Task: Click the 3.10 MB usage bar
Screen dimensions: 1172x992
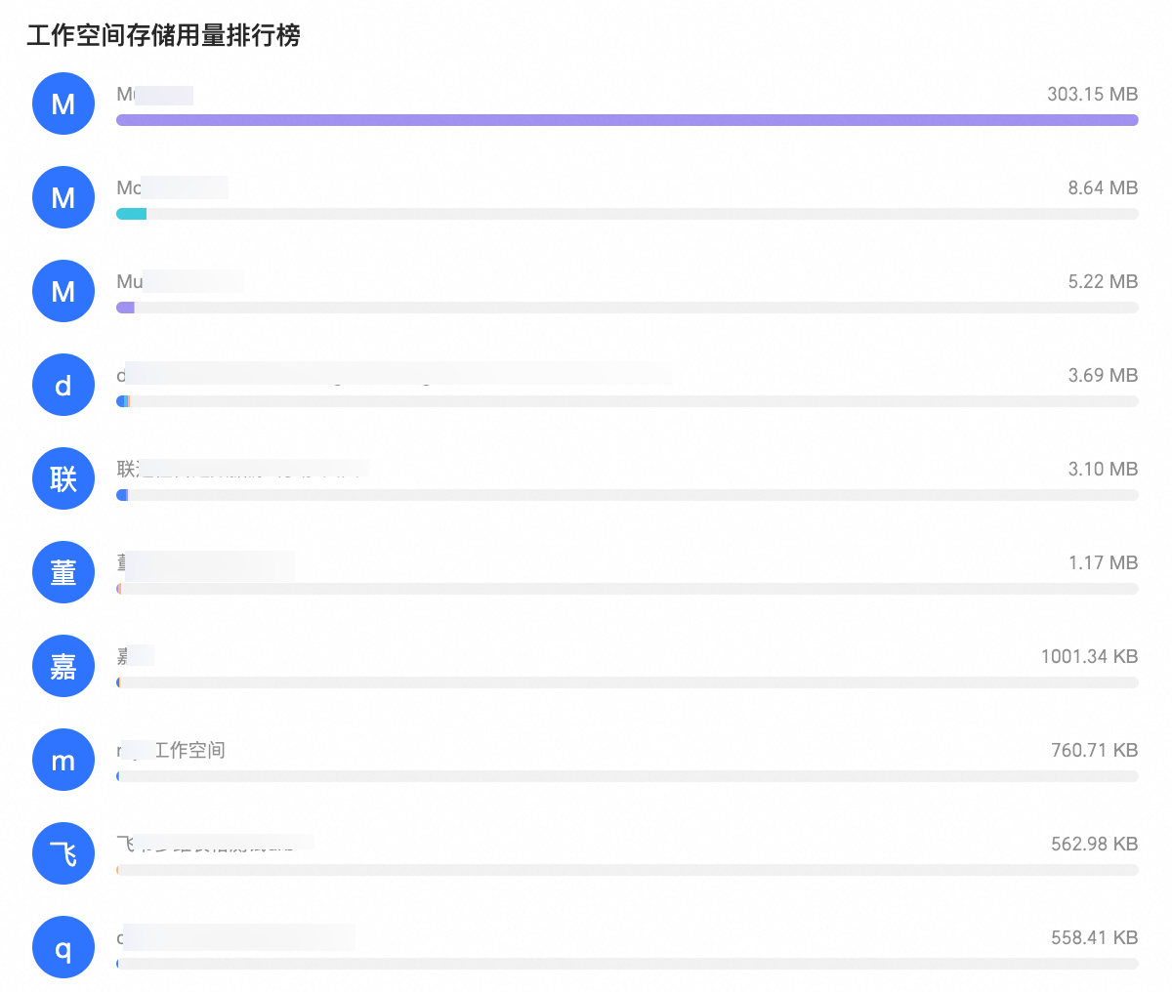Action: click(x=627, y=495)
